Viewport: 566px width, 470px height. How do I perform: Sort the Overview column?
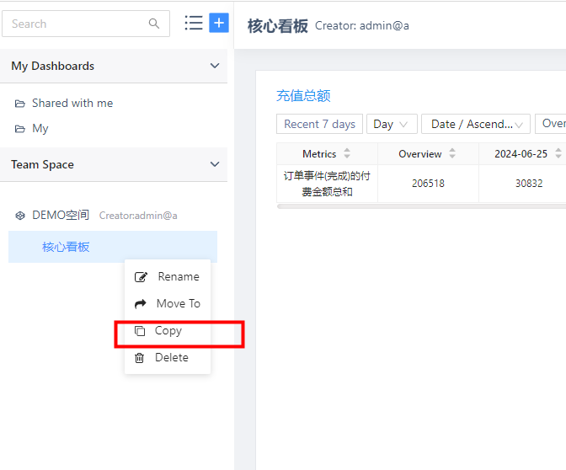tap(452, 154)
